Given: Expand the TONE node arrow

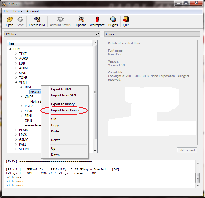Looking at the screenshot, I should [x=16, y=78].
